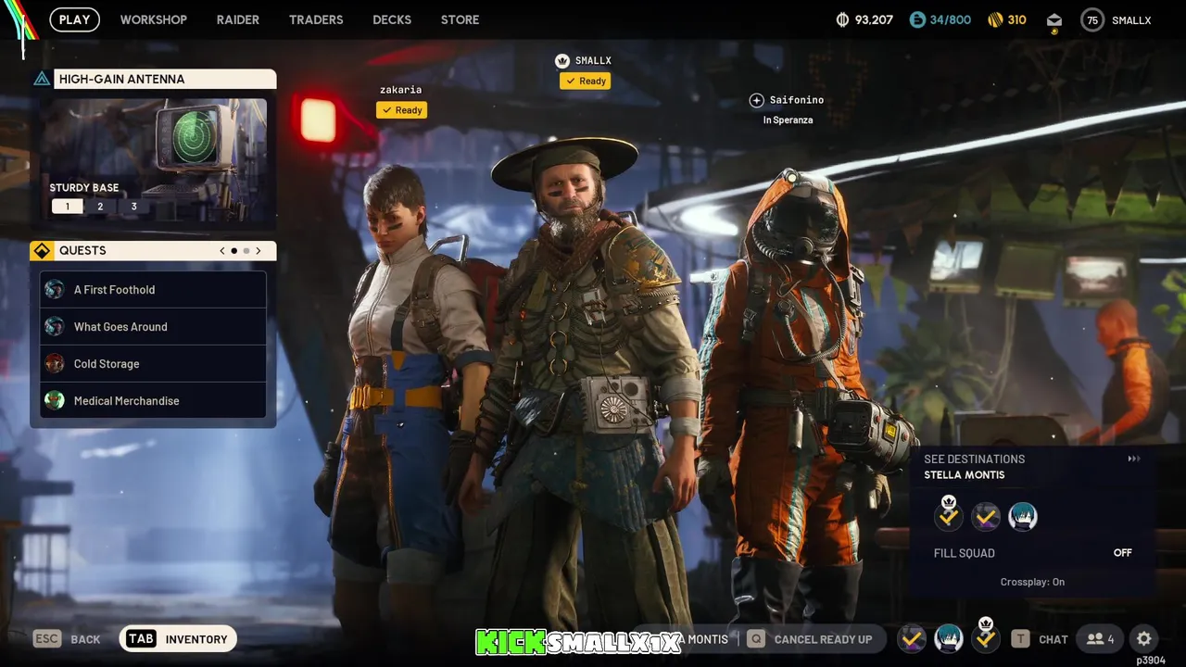Open the PLAY tab
1186x667 pixels.
click(x=74, y=19)
